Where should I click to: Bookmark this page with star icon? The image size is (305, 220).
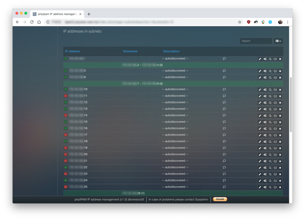tap(240, 22)
